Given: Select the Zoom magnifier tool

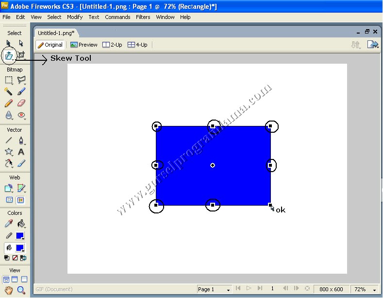Looking at the screenshot, I should [x=21, y=291].
